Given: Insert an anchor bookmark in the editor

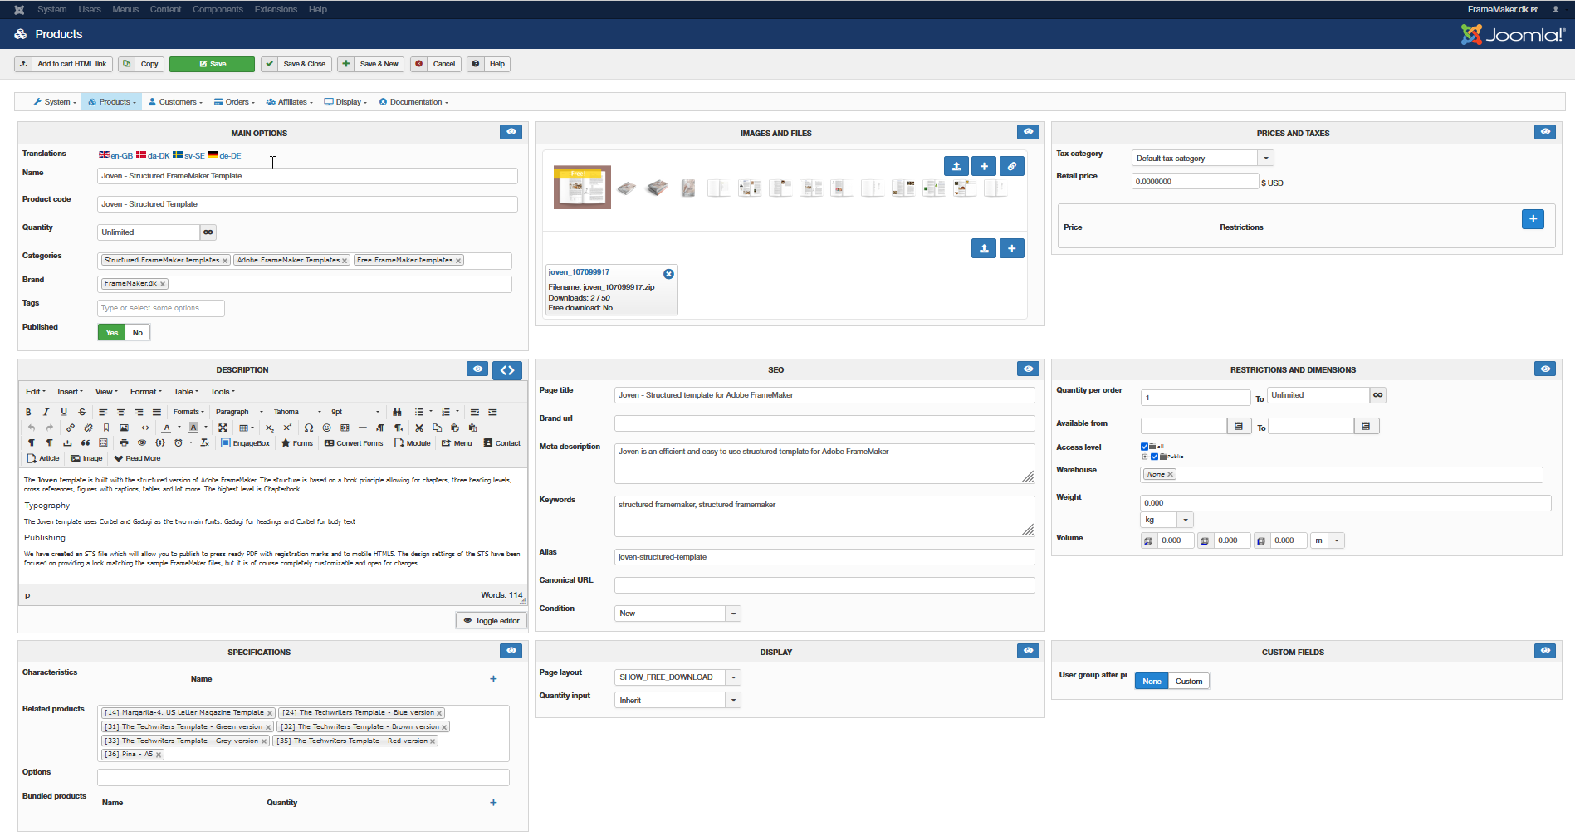Looking at the screenshot, I should [106, 428].
